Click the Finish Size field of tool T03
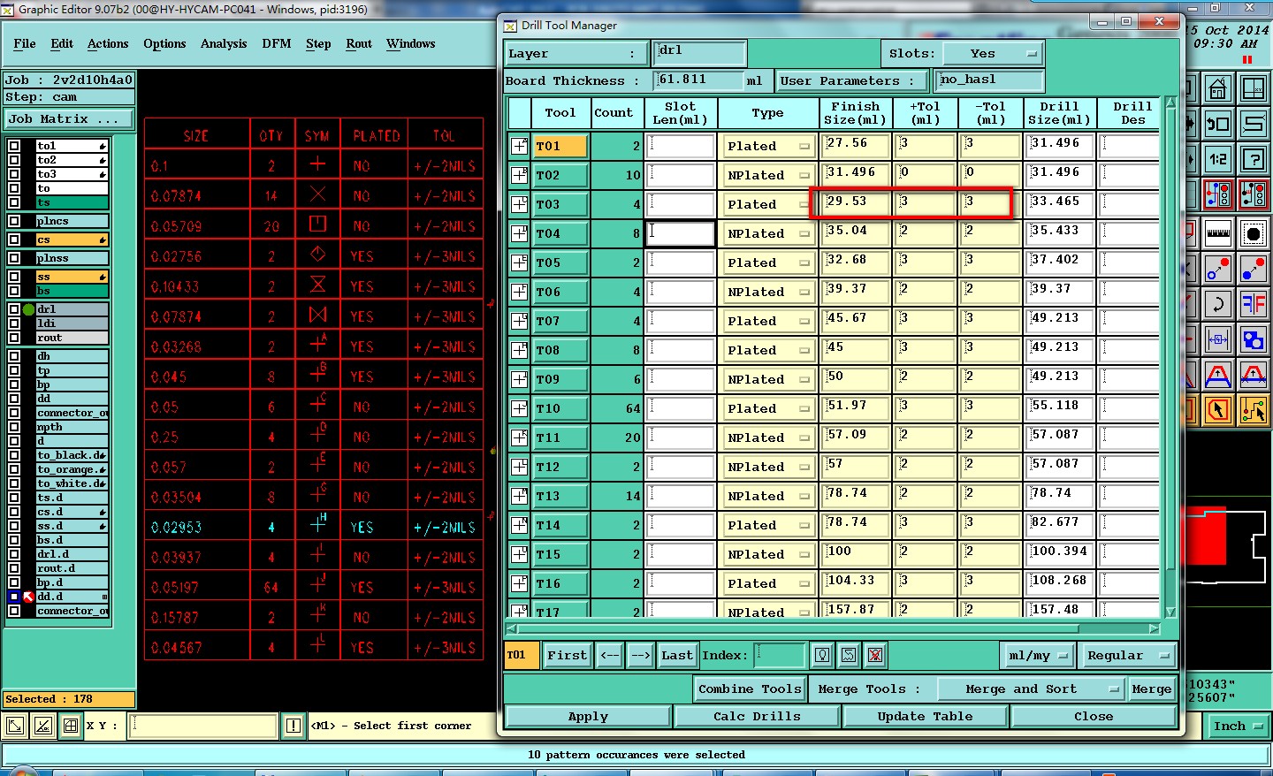1273x776 pixels. tap(856, 203)
